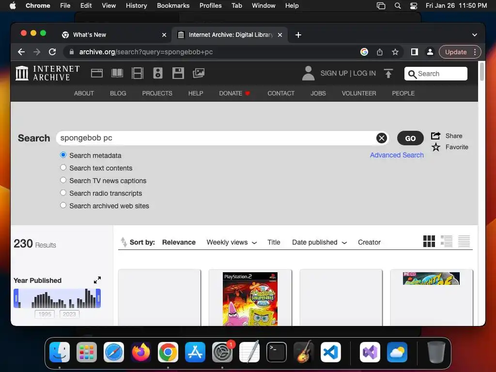Click the GO search button
This screenshot has height=372, width=496.
410,138
